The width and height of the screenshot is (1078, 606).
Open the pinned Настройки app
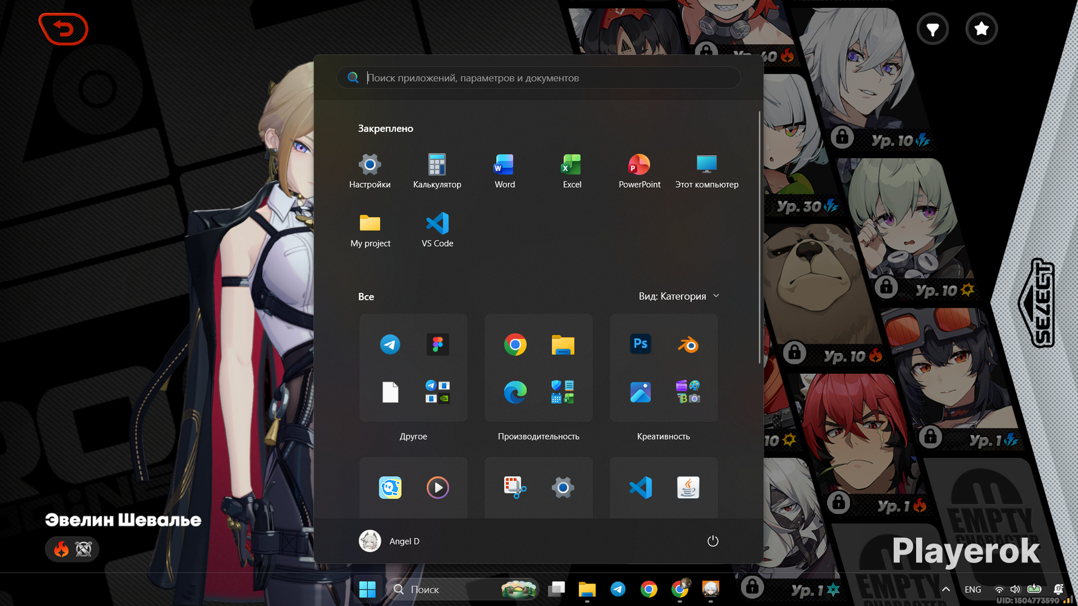click(x=370, y=171)
